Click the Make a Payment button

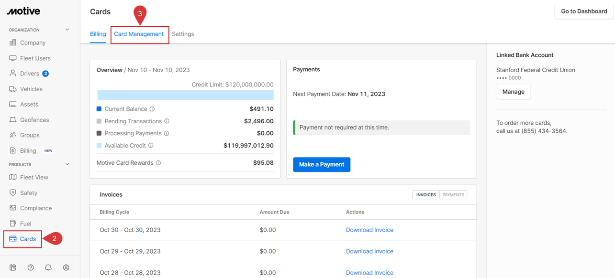point(322,164)
